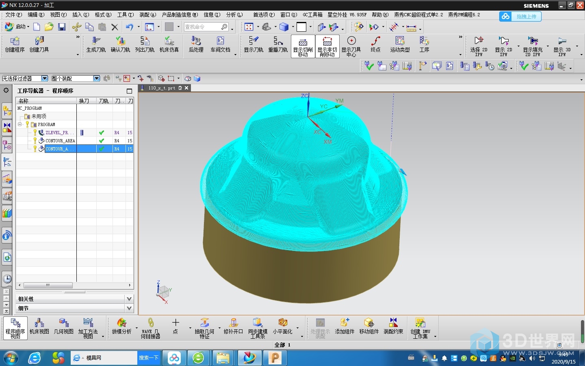Image resolution: width=585 pixels, height=366 pixels.
Task: Open the Undo history dropdown arrow
Action: coord(139,27)
